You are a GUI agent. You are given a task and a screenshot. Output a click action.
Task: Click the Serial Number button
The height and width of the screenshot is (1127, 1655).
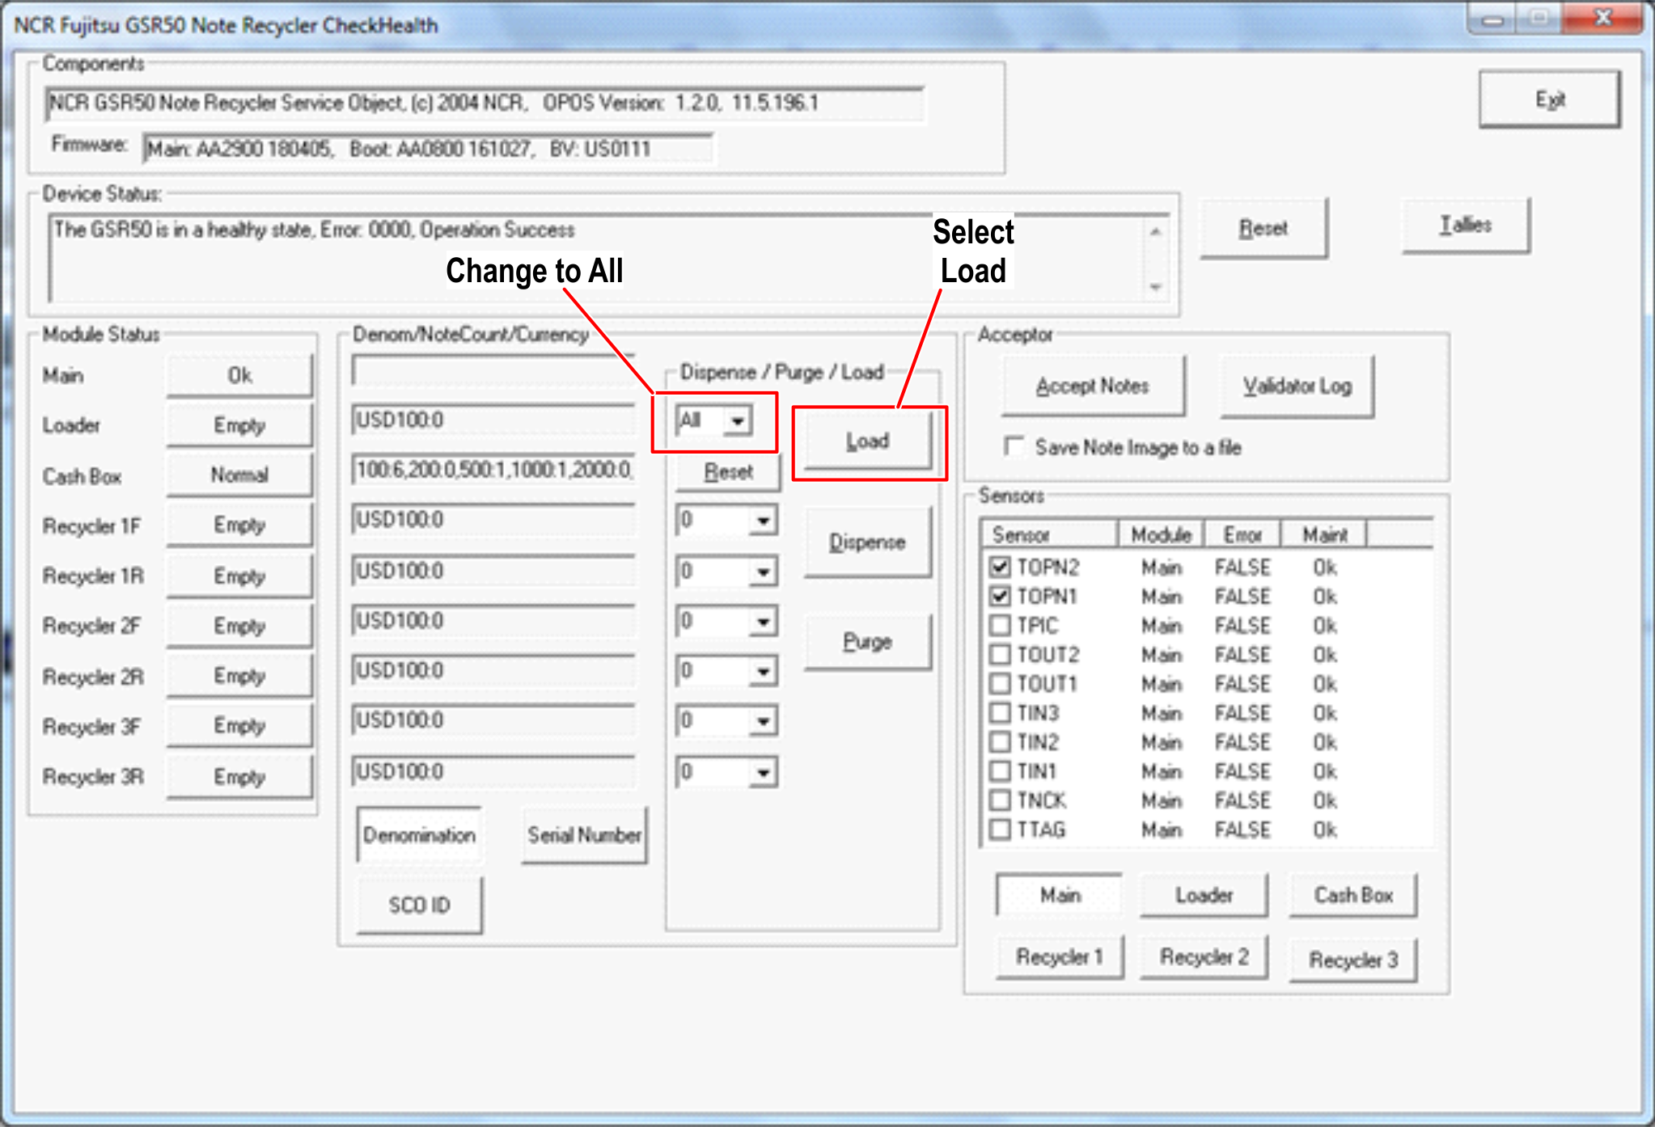584,835
